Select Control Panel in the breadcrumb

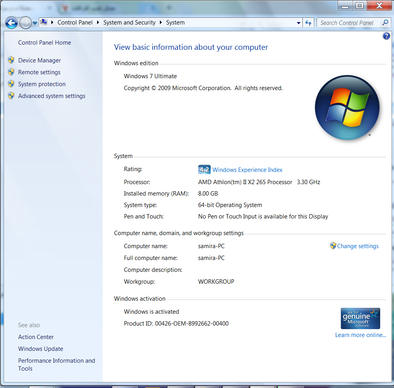pyautogui.click(x=75, y=23)
